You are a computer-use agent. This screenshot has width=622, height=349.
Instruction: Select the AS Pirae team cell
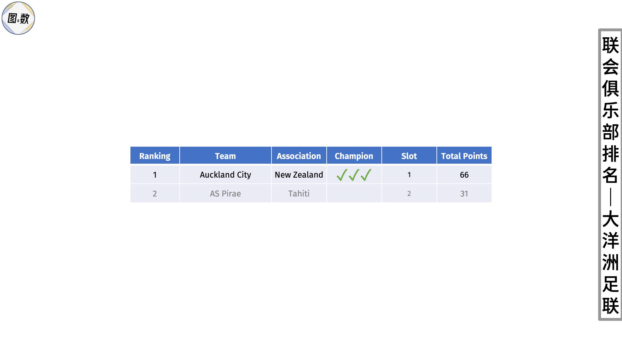pos(225,193)
